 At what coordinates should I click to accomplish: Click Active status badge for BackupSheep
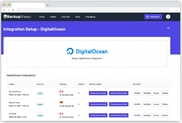[40, 93]
